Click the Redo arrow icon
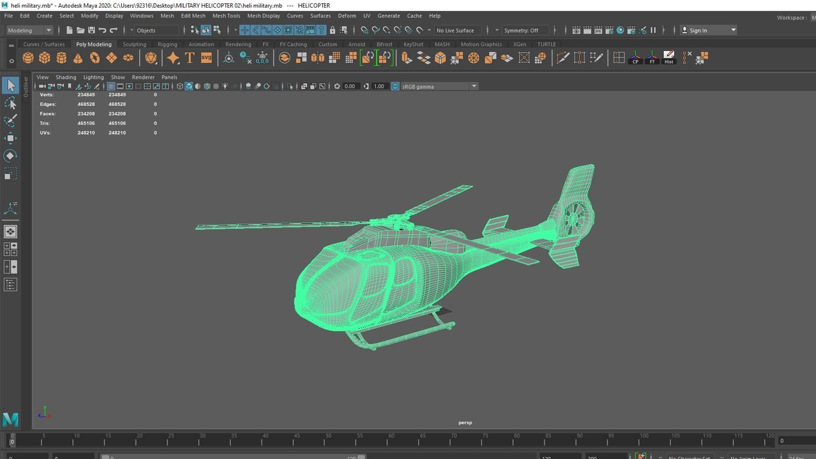816x459 pixels. point(113,30)
